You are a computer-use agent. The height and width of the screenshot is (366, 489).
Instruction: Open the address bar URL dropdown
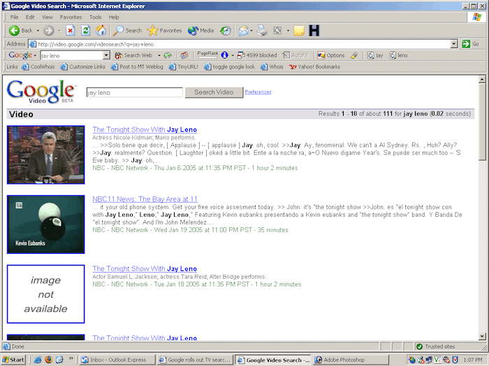[455, 43]
